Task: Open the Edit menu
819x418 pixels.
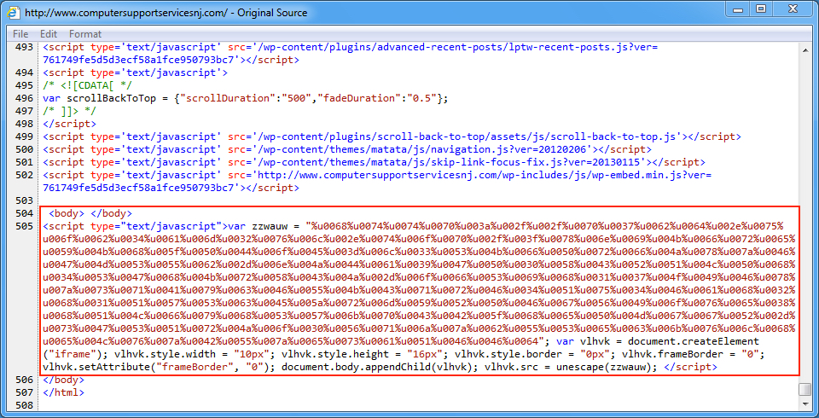Action: [49, 34]
